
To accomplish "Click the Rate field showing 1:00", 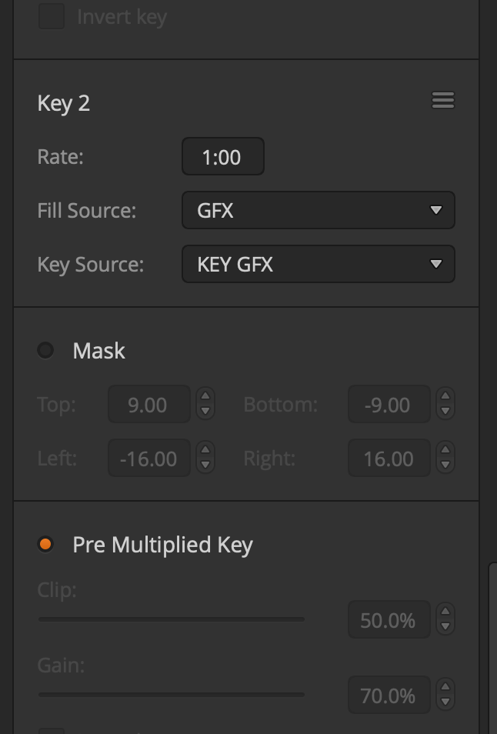I will coord(222,157).
